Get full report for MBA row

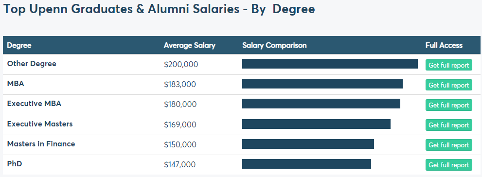click(449, 85)
